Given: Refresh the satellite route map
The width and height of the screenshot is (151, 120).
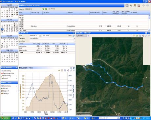Looking at the screenshot, I should tap(137, 36).
